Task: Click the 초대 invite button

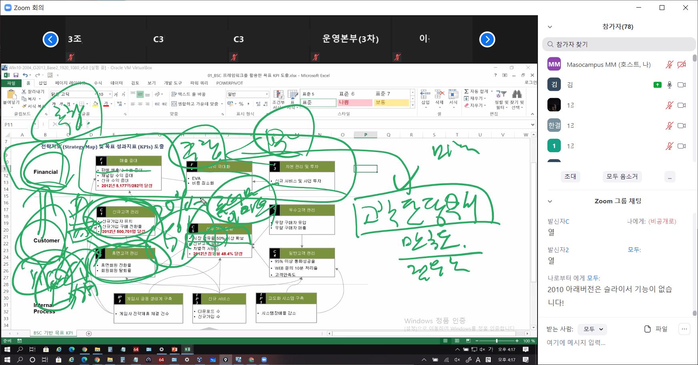Action: click(x=570, y=176)
